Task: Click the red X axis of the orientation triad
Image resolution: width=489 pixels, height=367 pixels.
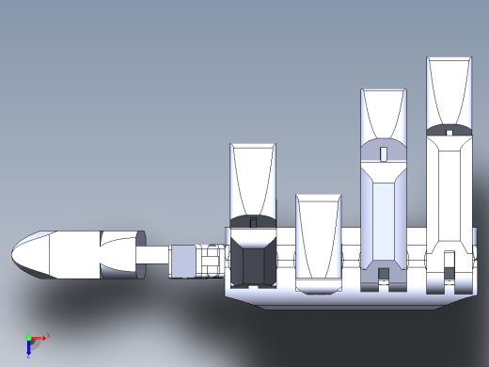Action: (39, 338)
